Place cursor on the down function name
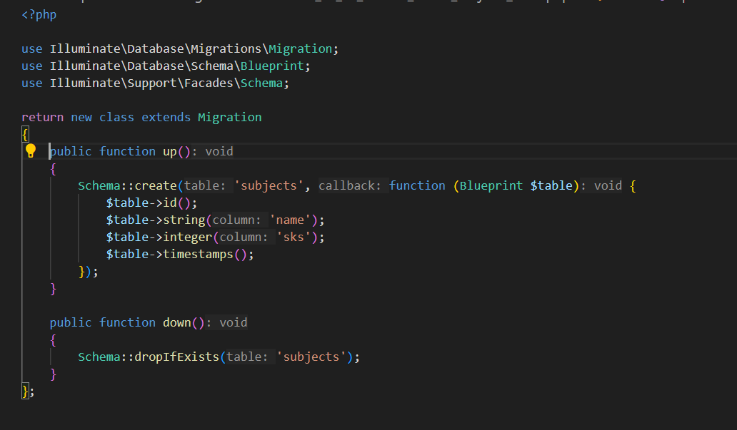The width and height of the screenshot is (737, 430). coord(176,322)
